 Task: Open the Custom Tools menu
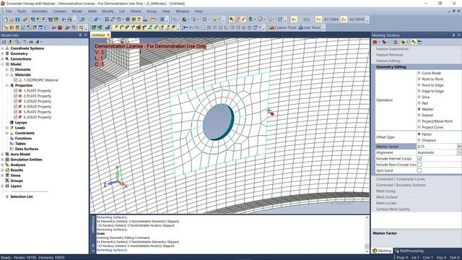(x=282, y=27)
